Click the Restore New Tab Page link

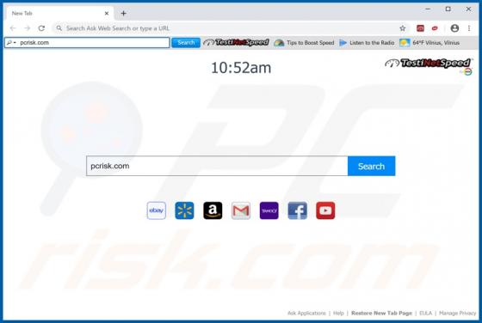click(381, 314)
